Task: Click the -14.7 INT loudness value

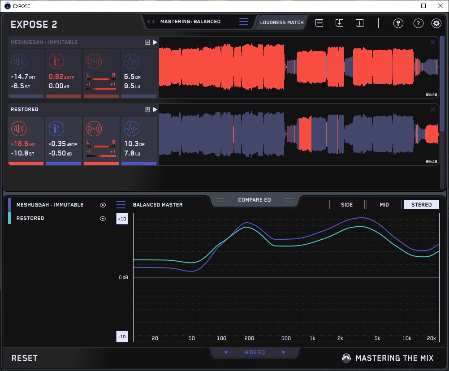Action: tap(23, 77)
